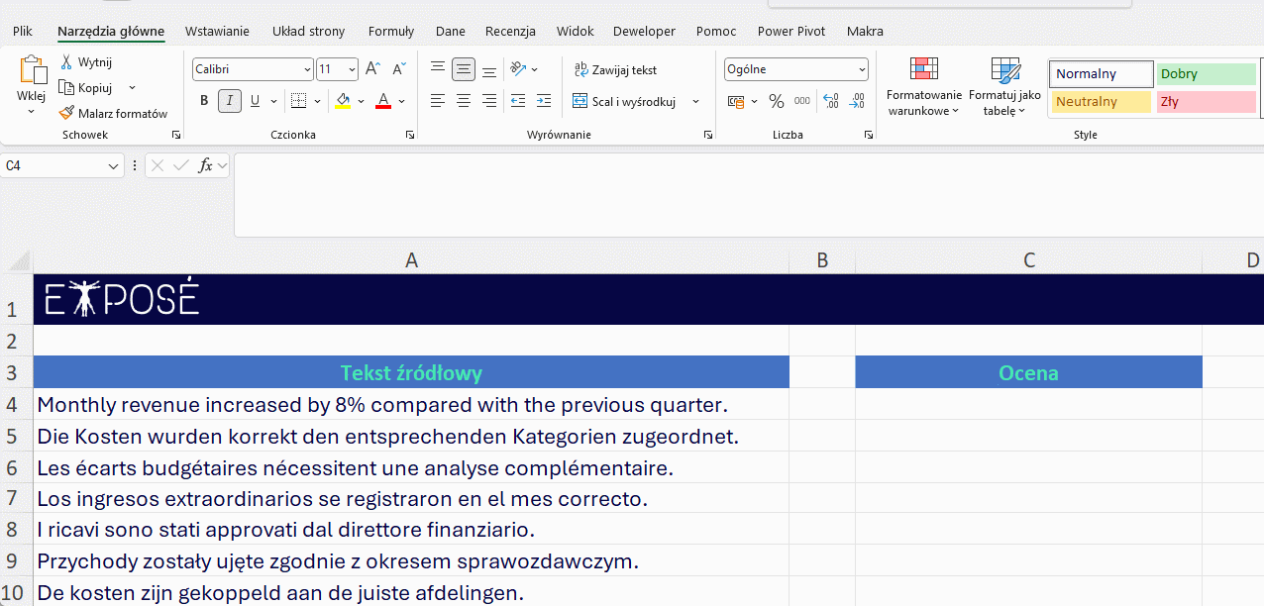Click the Formatowanie warunkowe icon
The width and height of the screenshot is (1264, 606).
tap(923, 69)
